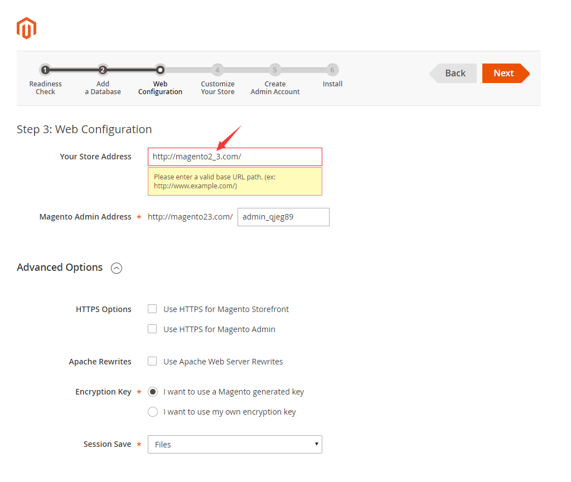This screenshot has height=482, width=571.
Task: Select step 6 Install circle
Action: 332,70
